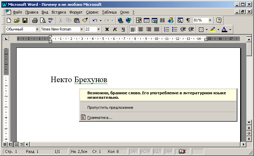Click the Insert Table icon

point(147,20)
